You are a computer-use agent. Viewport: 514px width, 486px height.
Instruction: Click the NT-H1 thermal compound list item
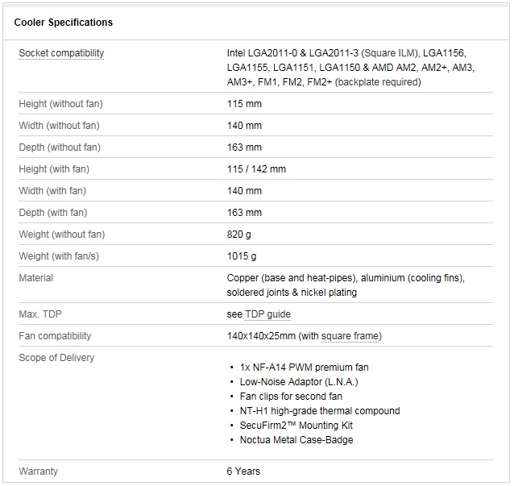[x=320, y=411]
